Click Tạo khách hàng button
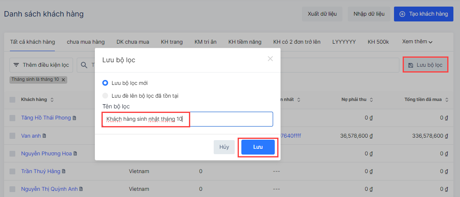 tap(424, 14)
